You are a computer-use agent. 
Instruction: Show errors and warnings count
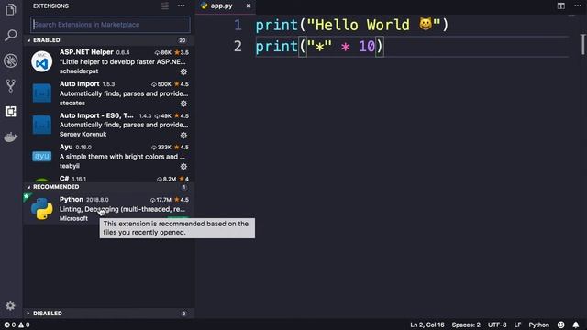[17, 324]
